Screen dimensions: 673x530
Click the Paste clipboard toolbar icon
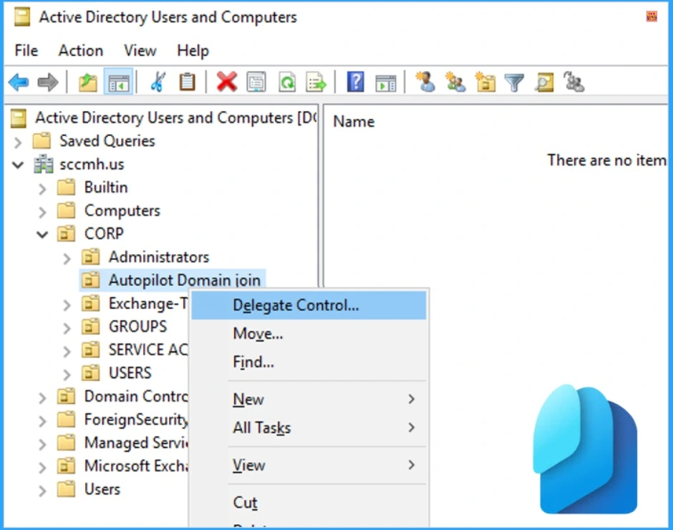tap(187, 82)
